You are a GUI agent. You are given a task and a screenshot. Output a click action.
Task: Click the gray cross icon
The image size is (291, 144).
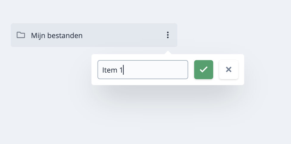(x=229, y=70)
